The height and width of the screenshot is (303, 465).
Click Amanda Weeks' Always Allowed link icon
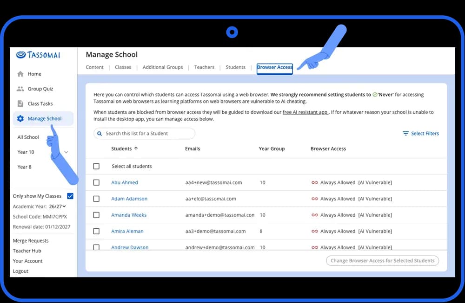[315, 215]
